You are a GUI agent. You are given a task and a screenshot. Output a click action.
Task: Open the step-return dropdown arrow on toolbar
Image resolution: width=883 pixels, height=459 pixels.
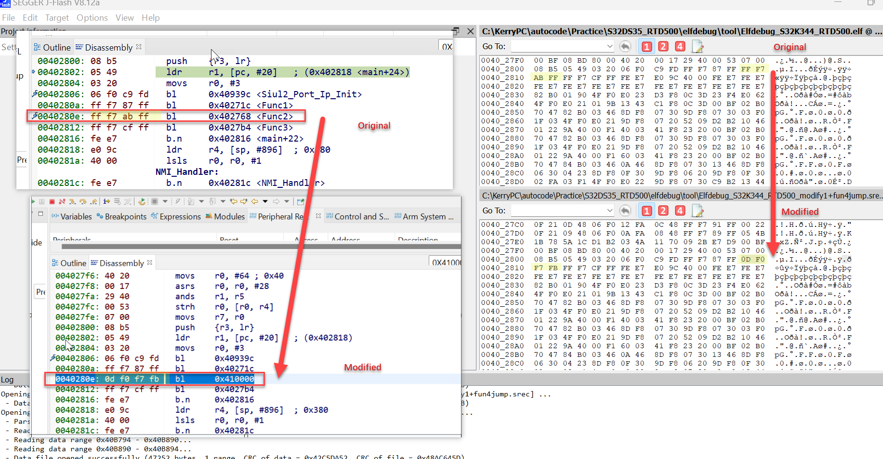[164, 201]
